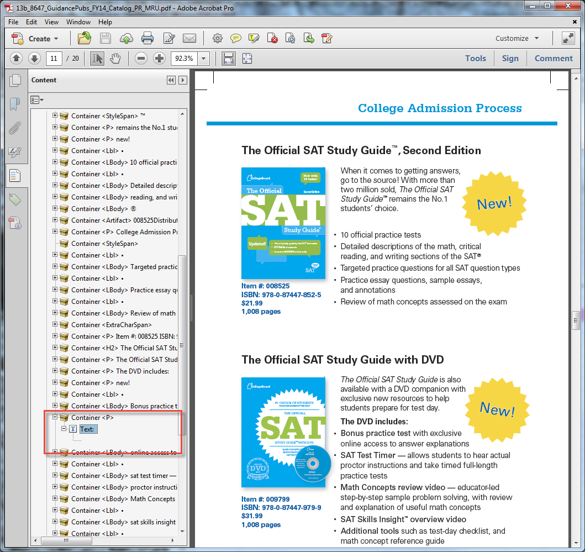585x552 pixels.
Task: Go to the previous page arrow
Action: click(x=17, y=58)
